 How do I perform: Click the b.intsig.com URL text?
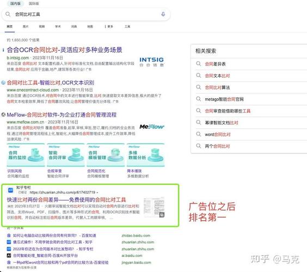(x=18, y=58)
